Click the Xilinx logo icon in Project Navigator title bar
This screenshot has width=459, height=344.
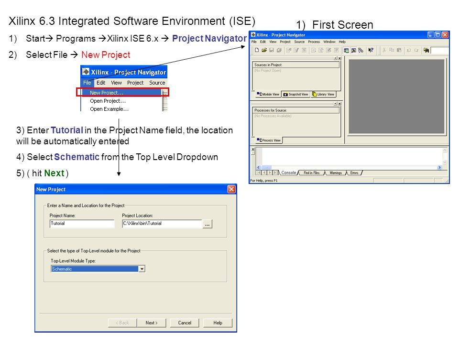[253, 34]
